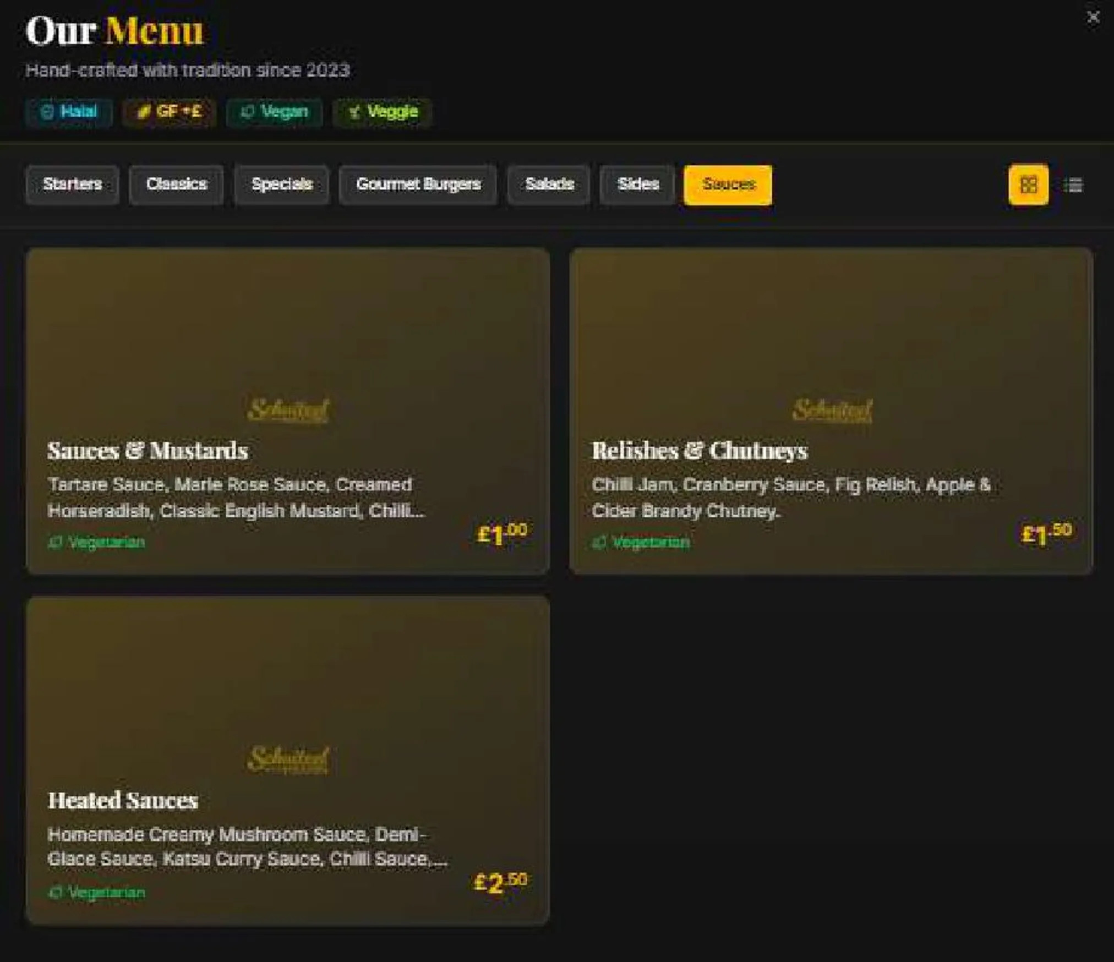Click the £2.50 price on Heated Sauces
The width and height of the screenshot is (1114, 962).
point(500,882)
